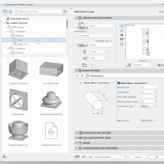Select the 3D view preview icon

122,35
